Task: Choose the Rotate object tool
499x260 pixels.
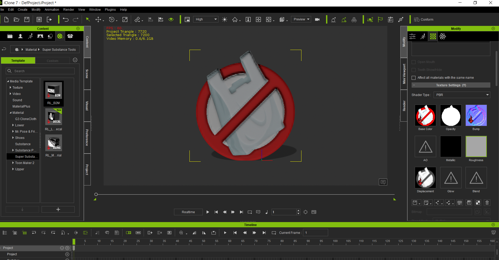Action: point(112,20)
